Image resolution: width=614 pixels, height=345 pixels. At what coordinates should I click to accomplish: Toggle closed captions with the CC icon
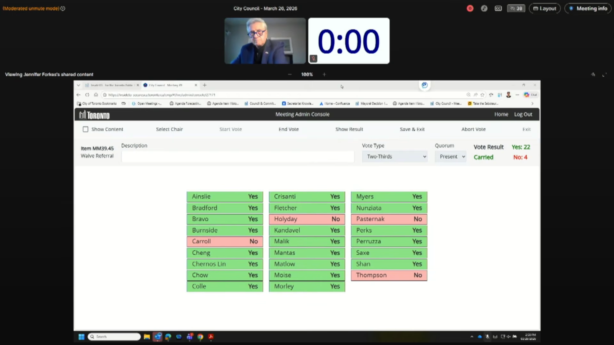(x=498, y=9)
